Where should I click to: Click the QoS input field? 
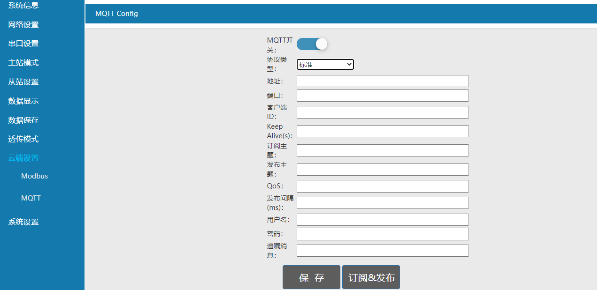coord(383,186)
